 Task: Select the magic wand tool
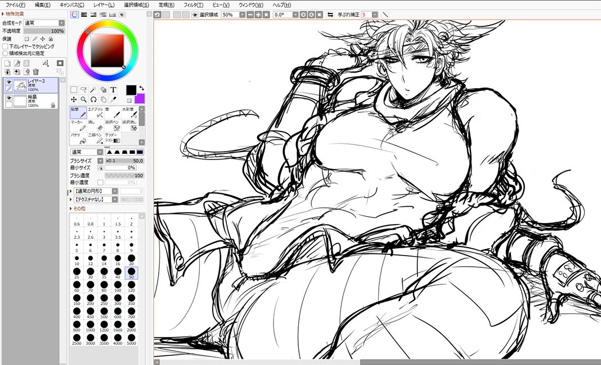click(x=93, y=89)
